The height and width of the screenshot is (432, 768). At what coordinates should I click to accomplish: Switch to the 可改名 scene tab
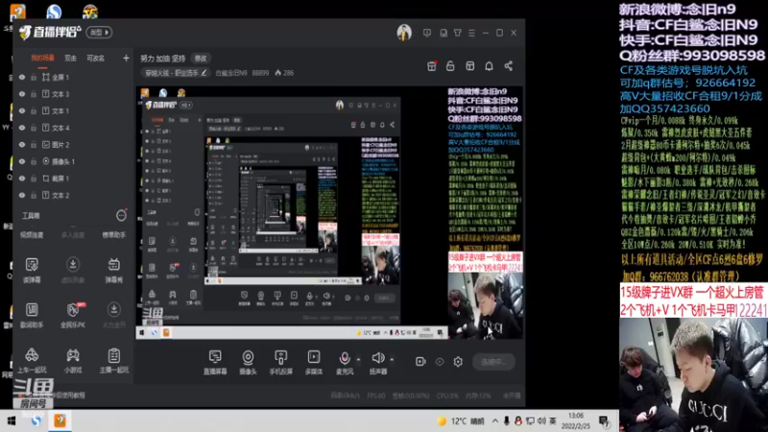click(95, 59)
